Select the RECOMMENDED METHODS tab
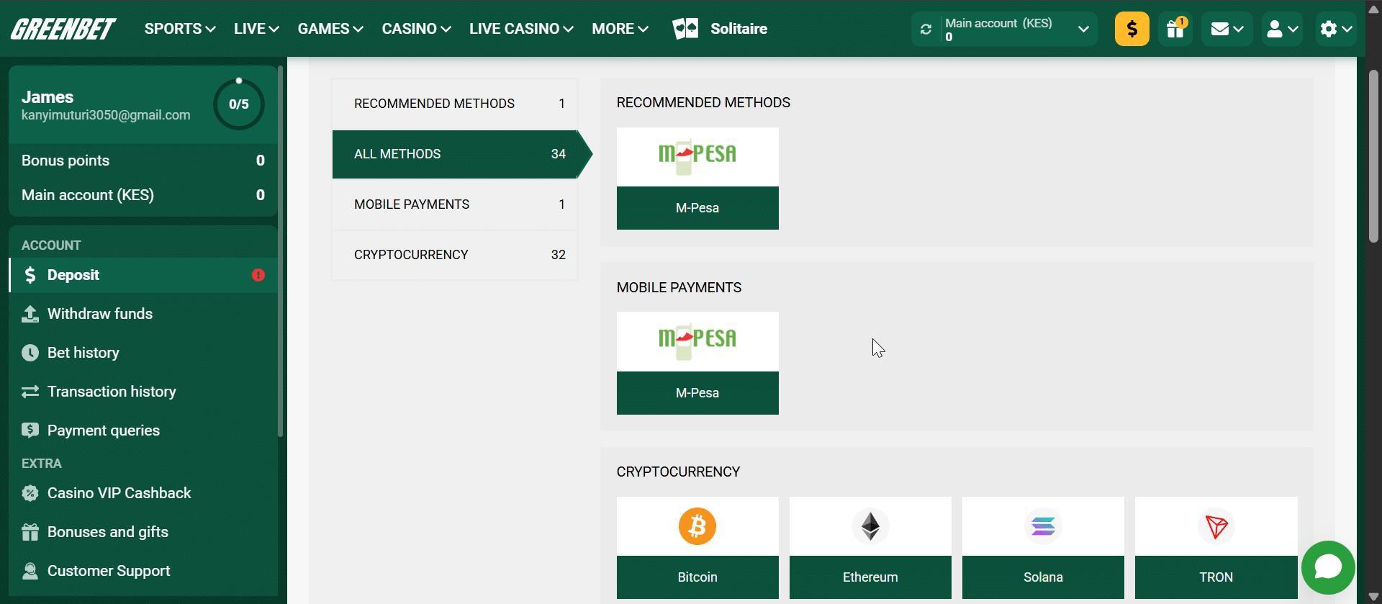This screenshot has width=1382, height=604. click(455, 104)
